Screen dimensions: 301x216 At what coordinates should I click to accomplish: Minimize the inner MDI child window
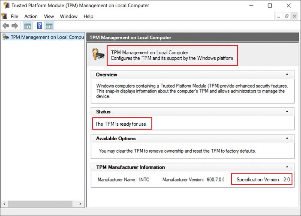tap(279, 16)
